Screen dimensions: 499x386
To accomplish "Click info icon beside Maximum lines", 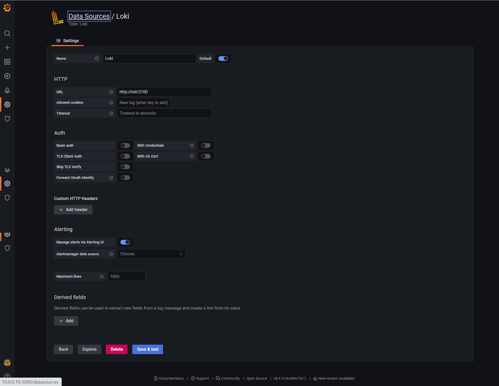I will tap(102, 277).
